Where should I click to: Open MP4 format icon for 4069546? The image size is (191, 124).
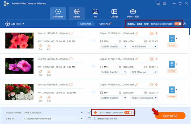pyautogui.click(x=172, y=90)
